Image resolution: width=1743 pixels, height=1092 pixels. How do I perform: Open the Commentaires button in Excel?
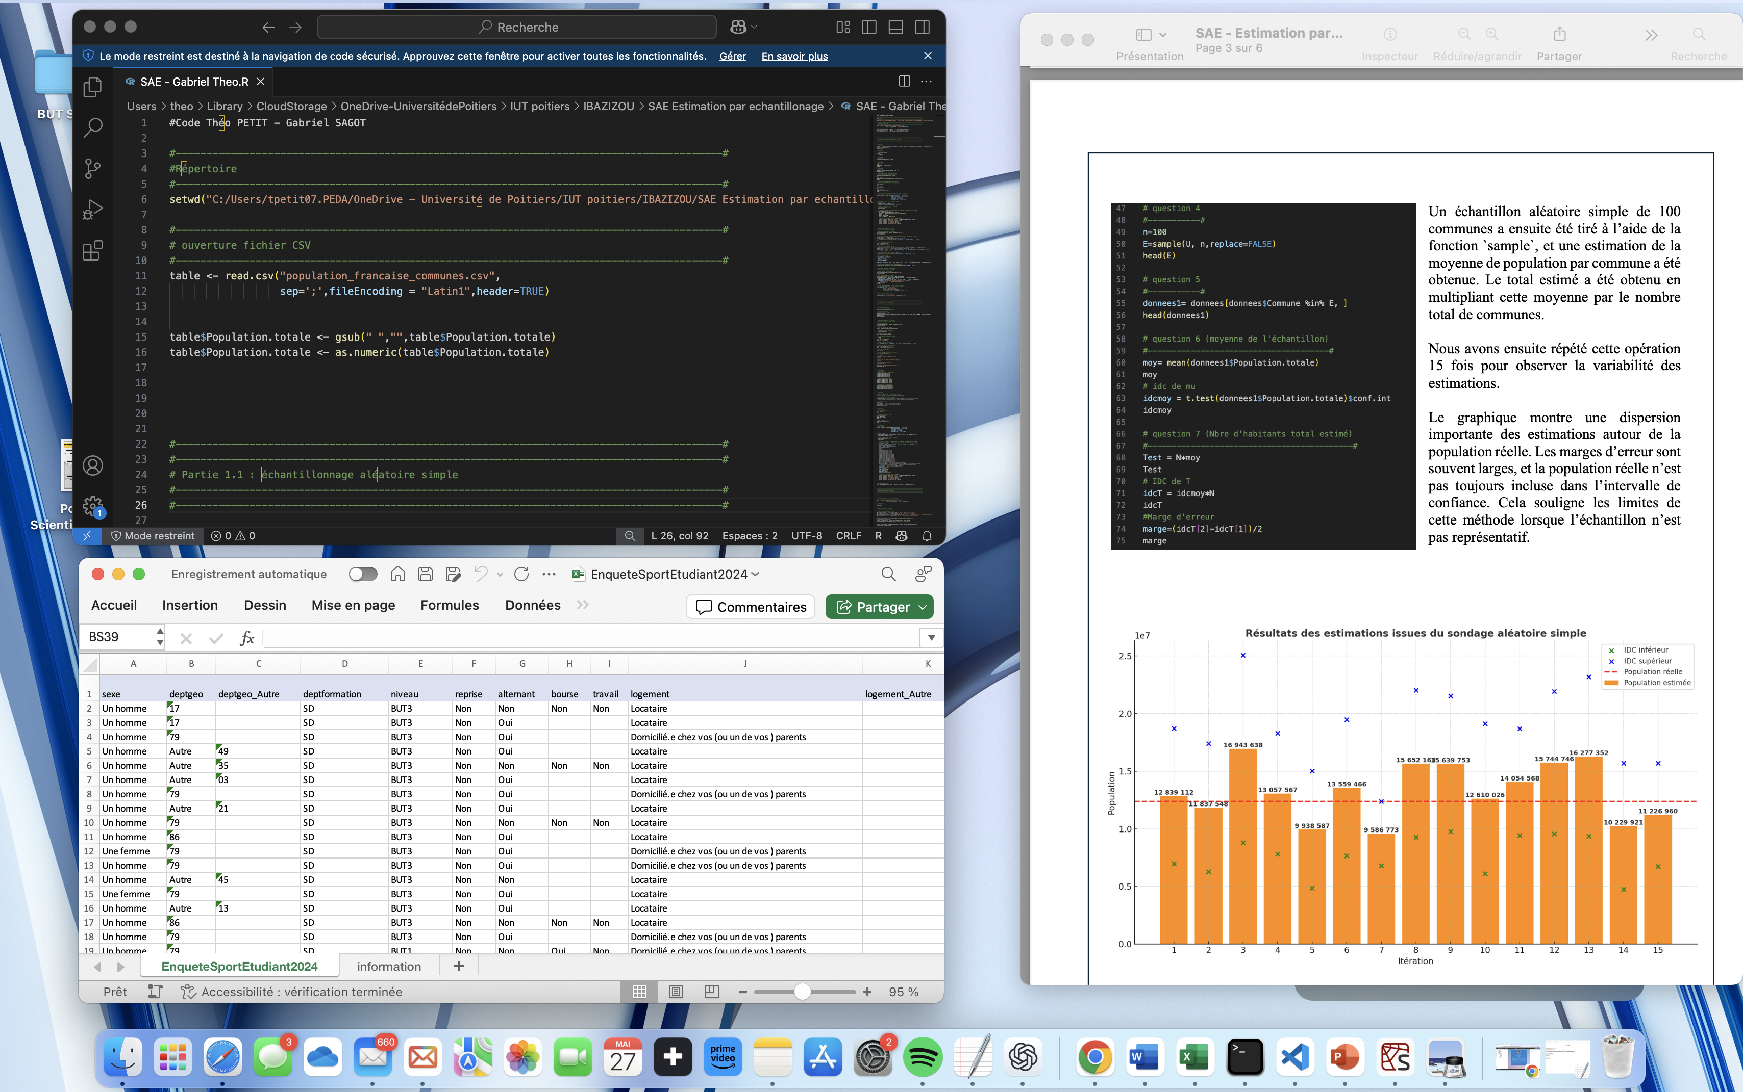[751, 607]
